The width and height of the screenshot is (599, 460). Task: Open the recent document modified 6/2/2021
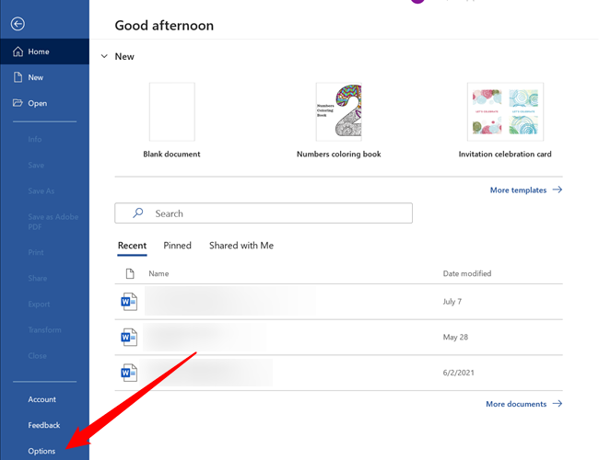tap(338, 373)
